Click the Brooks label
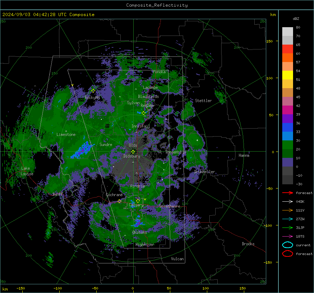The image size is (314, 293). pos(248,244)
